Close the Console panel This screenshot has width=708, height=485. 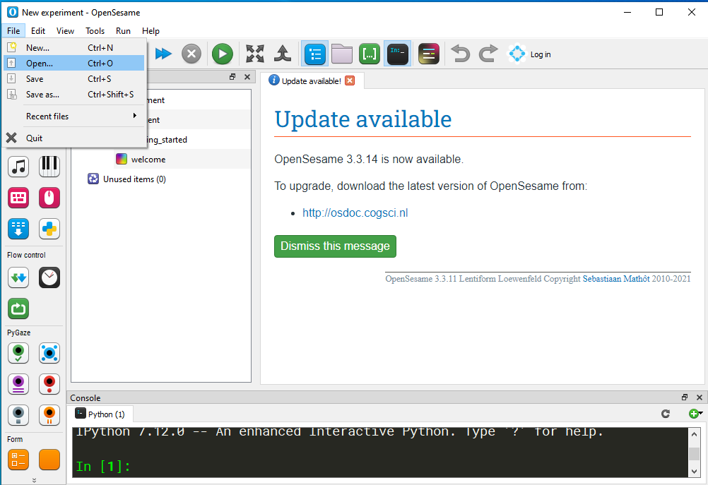[x=700, y=397]
